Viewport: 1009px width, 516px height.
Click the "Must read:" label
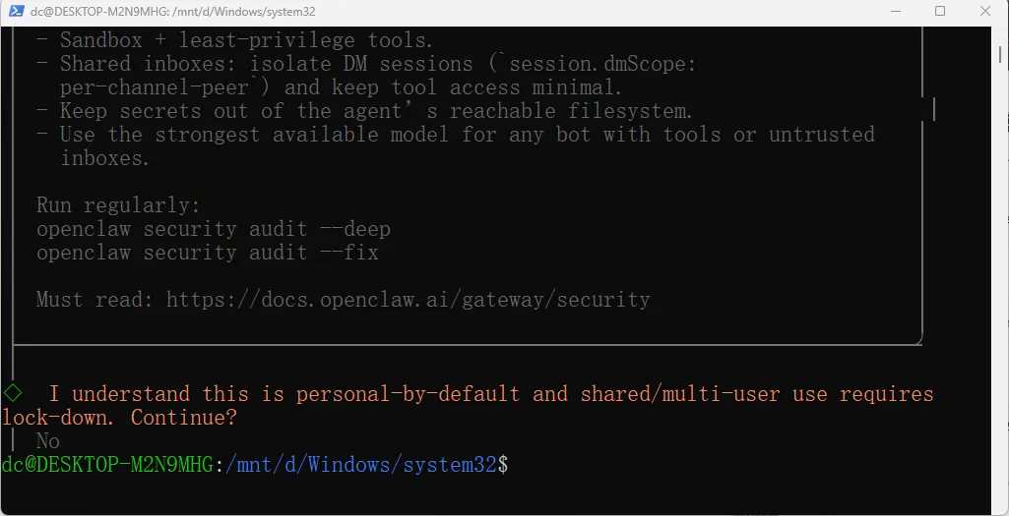point(95,300)
